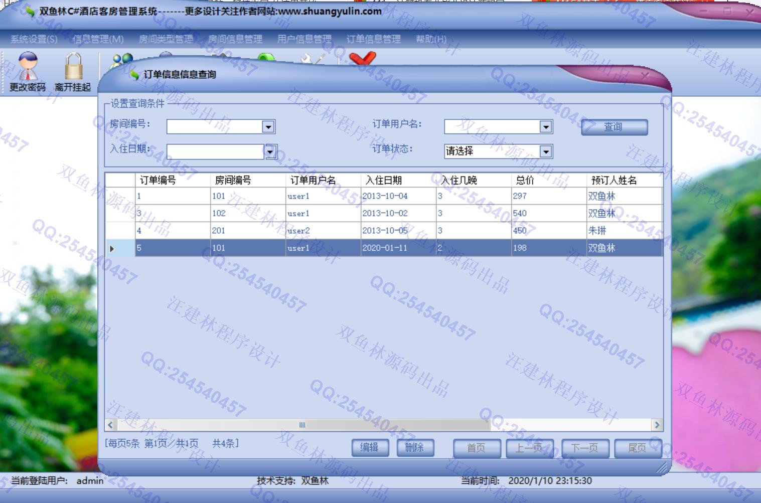Open the 帮助(H) menu
Viewport: 761px width, 503px height.
(431, 39)
